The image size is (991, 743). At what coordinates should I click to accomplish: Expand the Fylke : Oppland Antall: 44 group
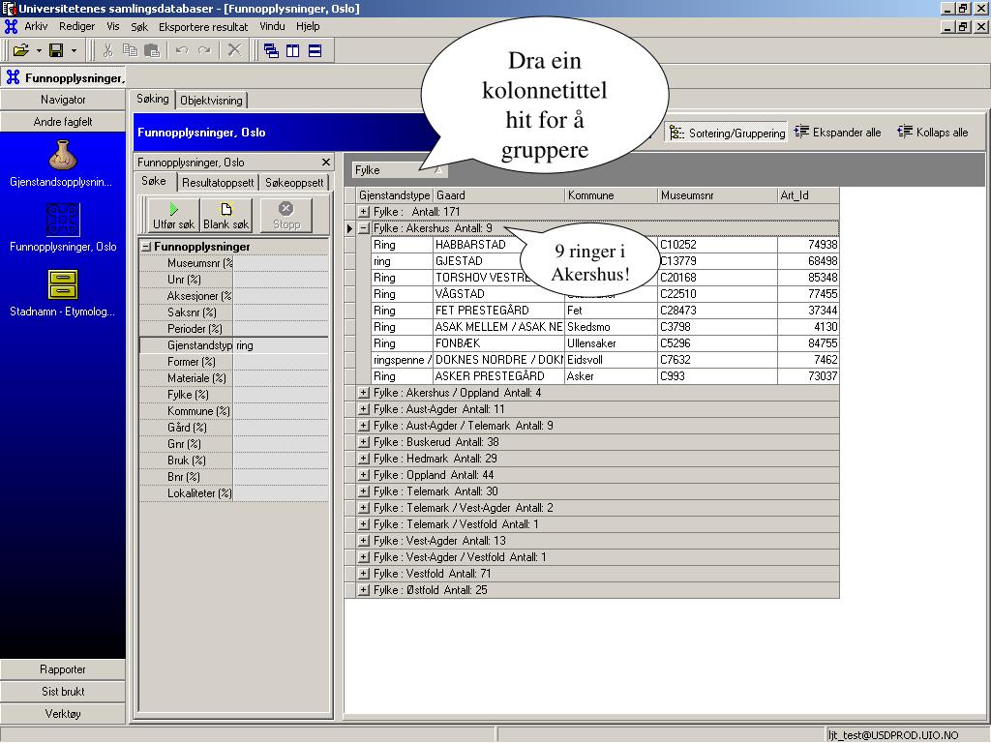click(364, 474)
